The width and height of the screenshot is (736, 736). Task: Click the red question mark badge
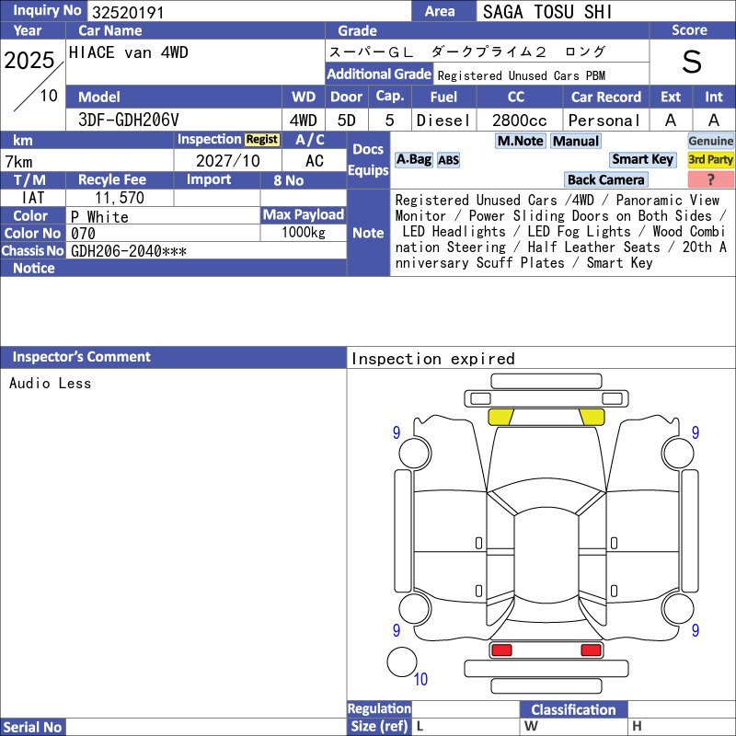coord(710,179)
